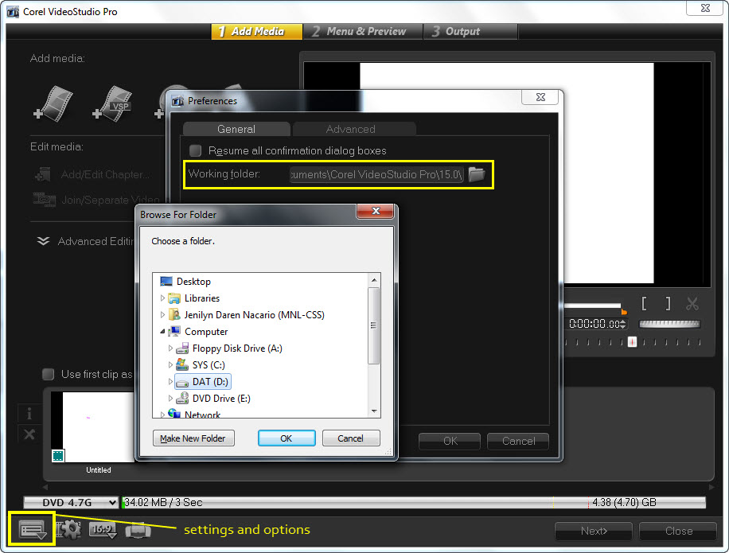Screen dimensions: 729x553
Task: Click the Untitled clip thumbnail
Action: click(92, 426)
